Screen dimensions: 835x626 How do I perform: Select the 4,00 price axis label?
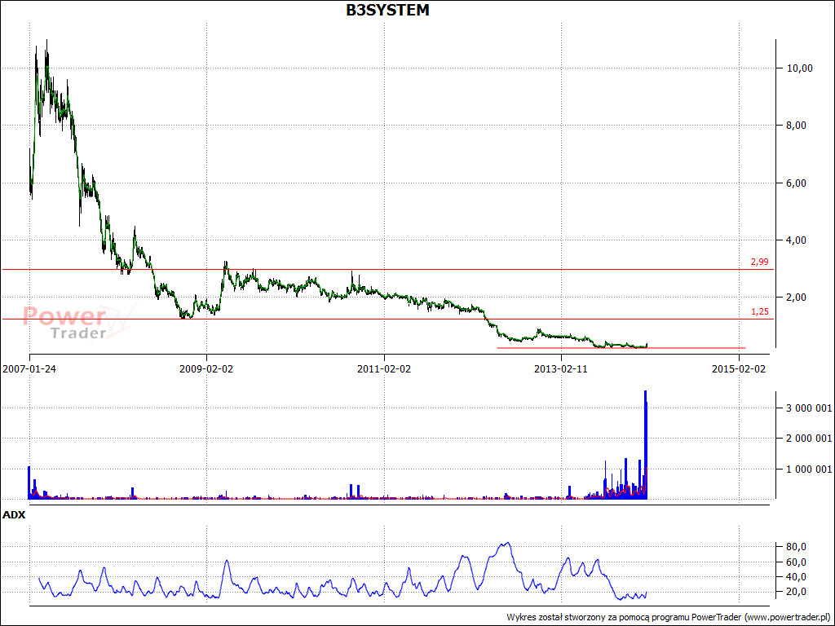(796, 240)
